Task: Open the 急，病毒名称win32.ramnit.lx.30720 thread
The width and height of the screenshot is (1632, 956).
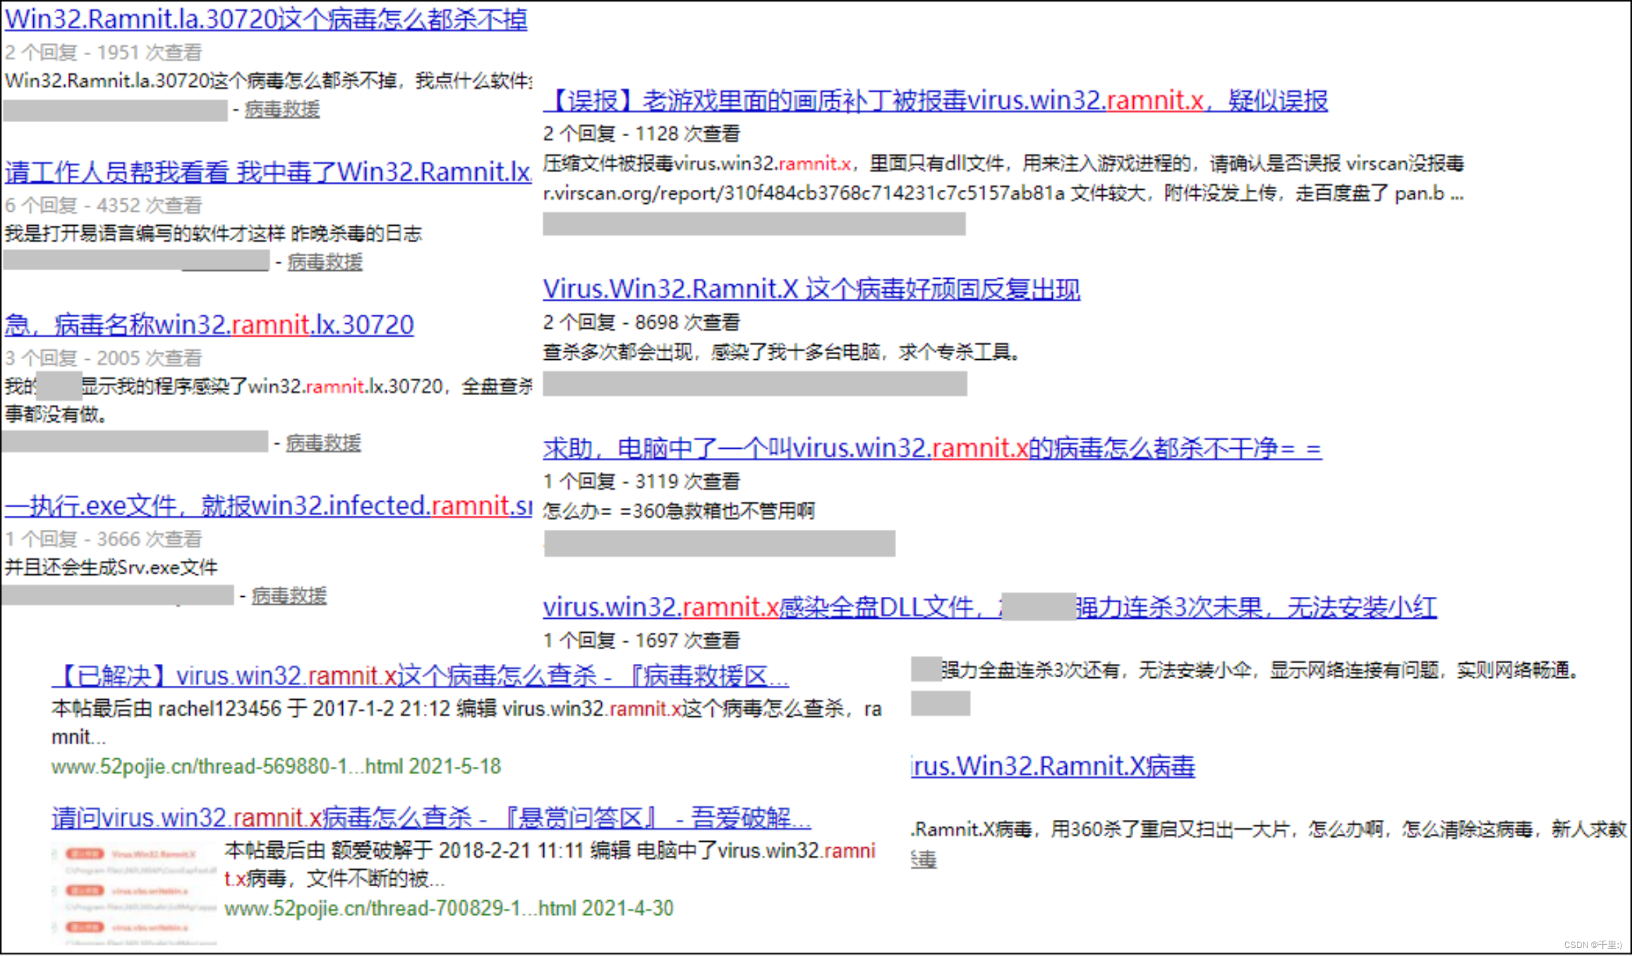Action: tap(208, 325)
